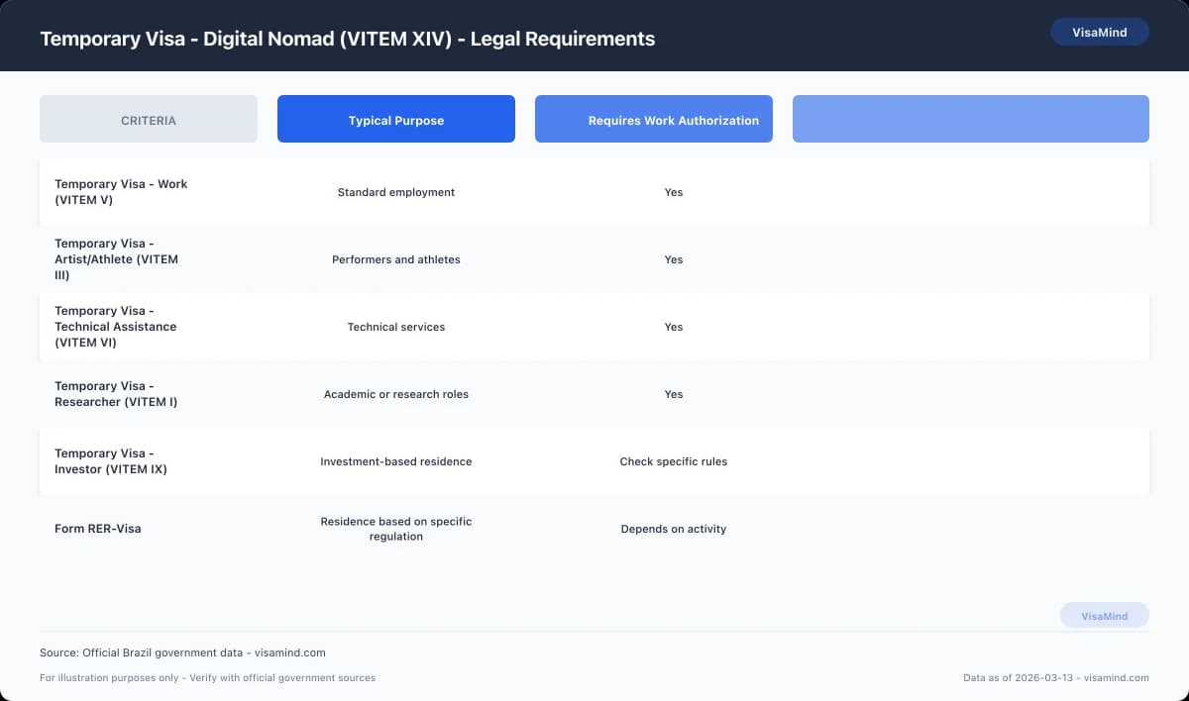Click the VisaMind badge in the header
The width and height of the screenshot is (1189, 701).
(1099, 32)
